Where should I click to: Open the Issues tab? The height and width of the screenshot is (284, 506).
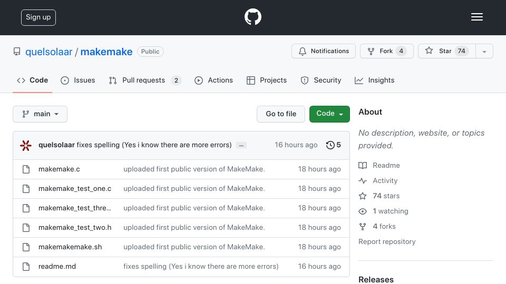point(78,80)
